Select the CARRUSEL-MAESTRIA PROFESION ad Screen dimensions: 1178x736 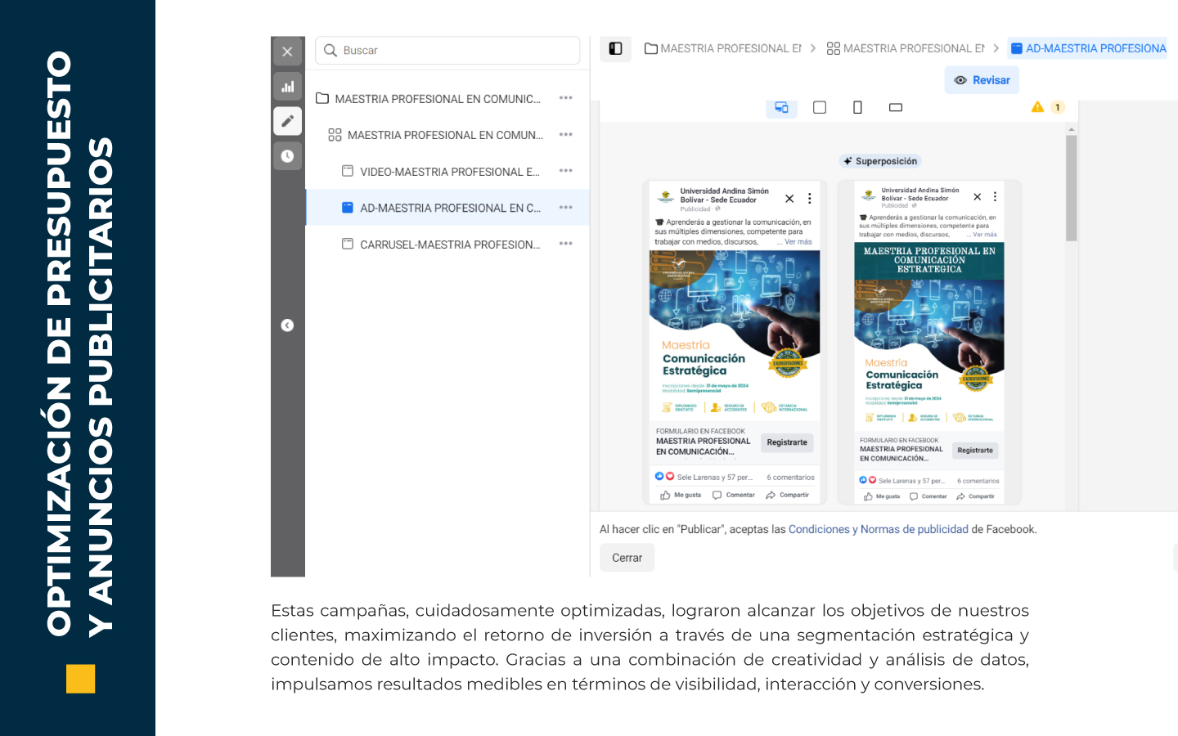click(441, 245)
